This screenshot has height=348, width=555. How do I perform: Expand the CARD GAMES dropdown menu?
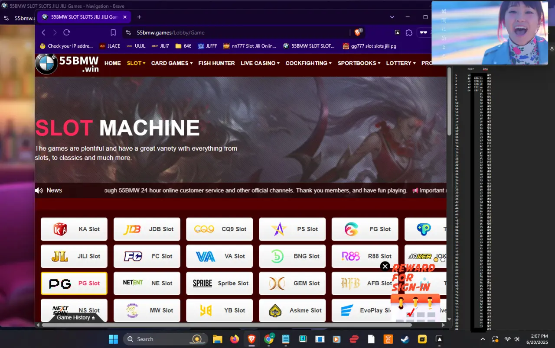[x=172, y=63]
